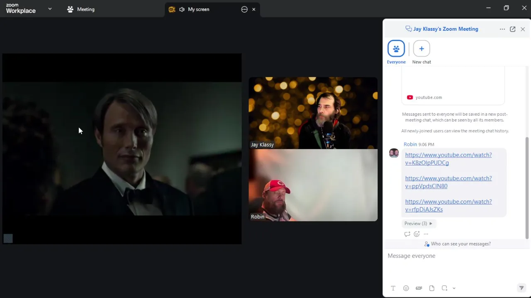The width and height of the screenshot is (531, 298).
Task: Open the emoji picker
Action: point(406,288)
